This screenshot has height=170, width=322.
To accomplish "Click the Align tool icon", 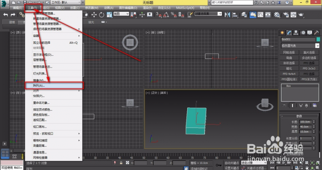I will (x=235, y=15).
